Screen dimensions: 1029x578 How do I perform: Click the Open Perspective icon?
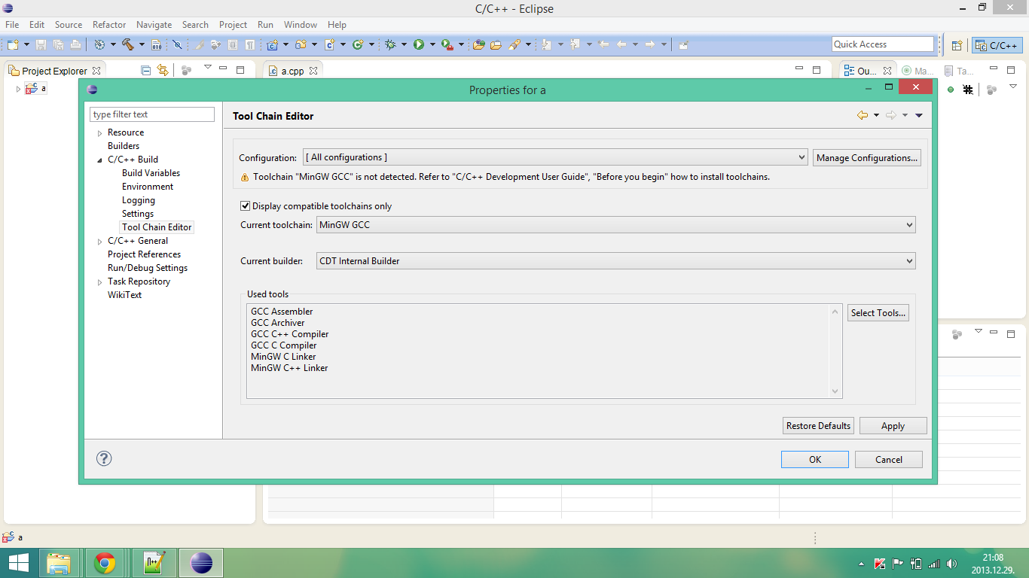pos(957,45)
